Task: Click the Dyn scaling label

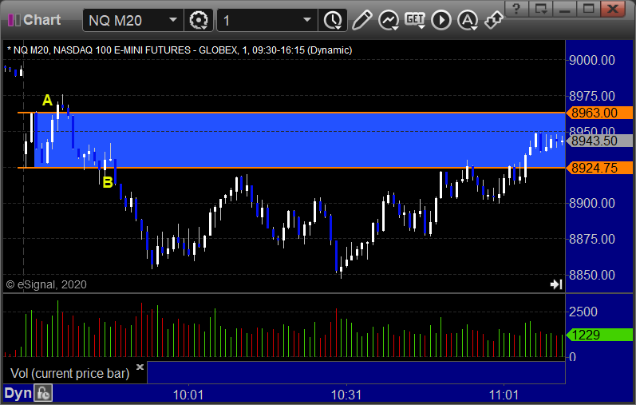Action: coord(18,393)
